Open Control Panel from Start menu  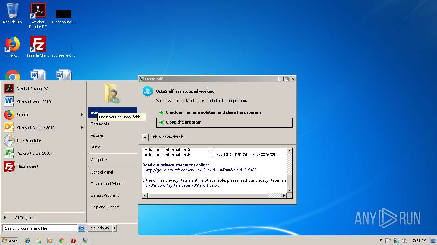tap(113, 172)
